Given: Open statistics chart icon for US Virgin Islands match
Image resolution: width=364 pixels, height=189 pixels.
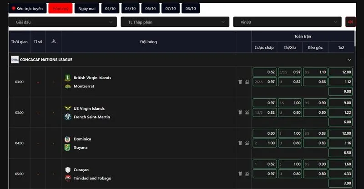Looking at the screenshot, I should (247, 112).
